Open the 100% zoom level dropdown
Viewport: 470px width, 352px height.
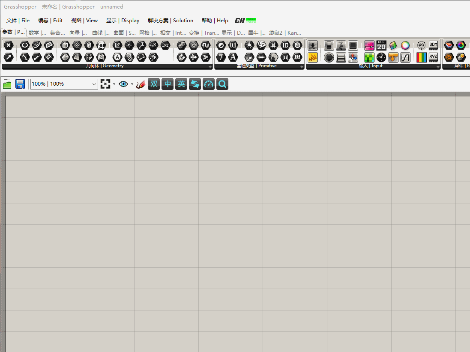click(95, 84)
